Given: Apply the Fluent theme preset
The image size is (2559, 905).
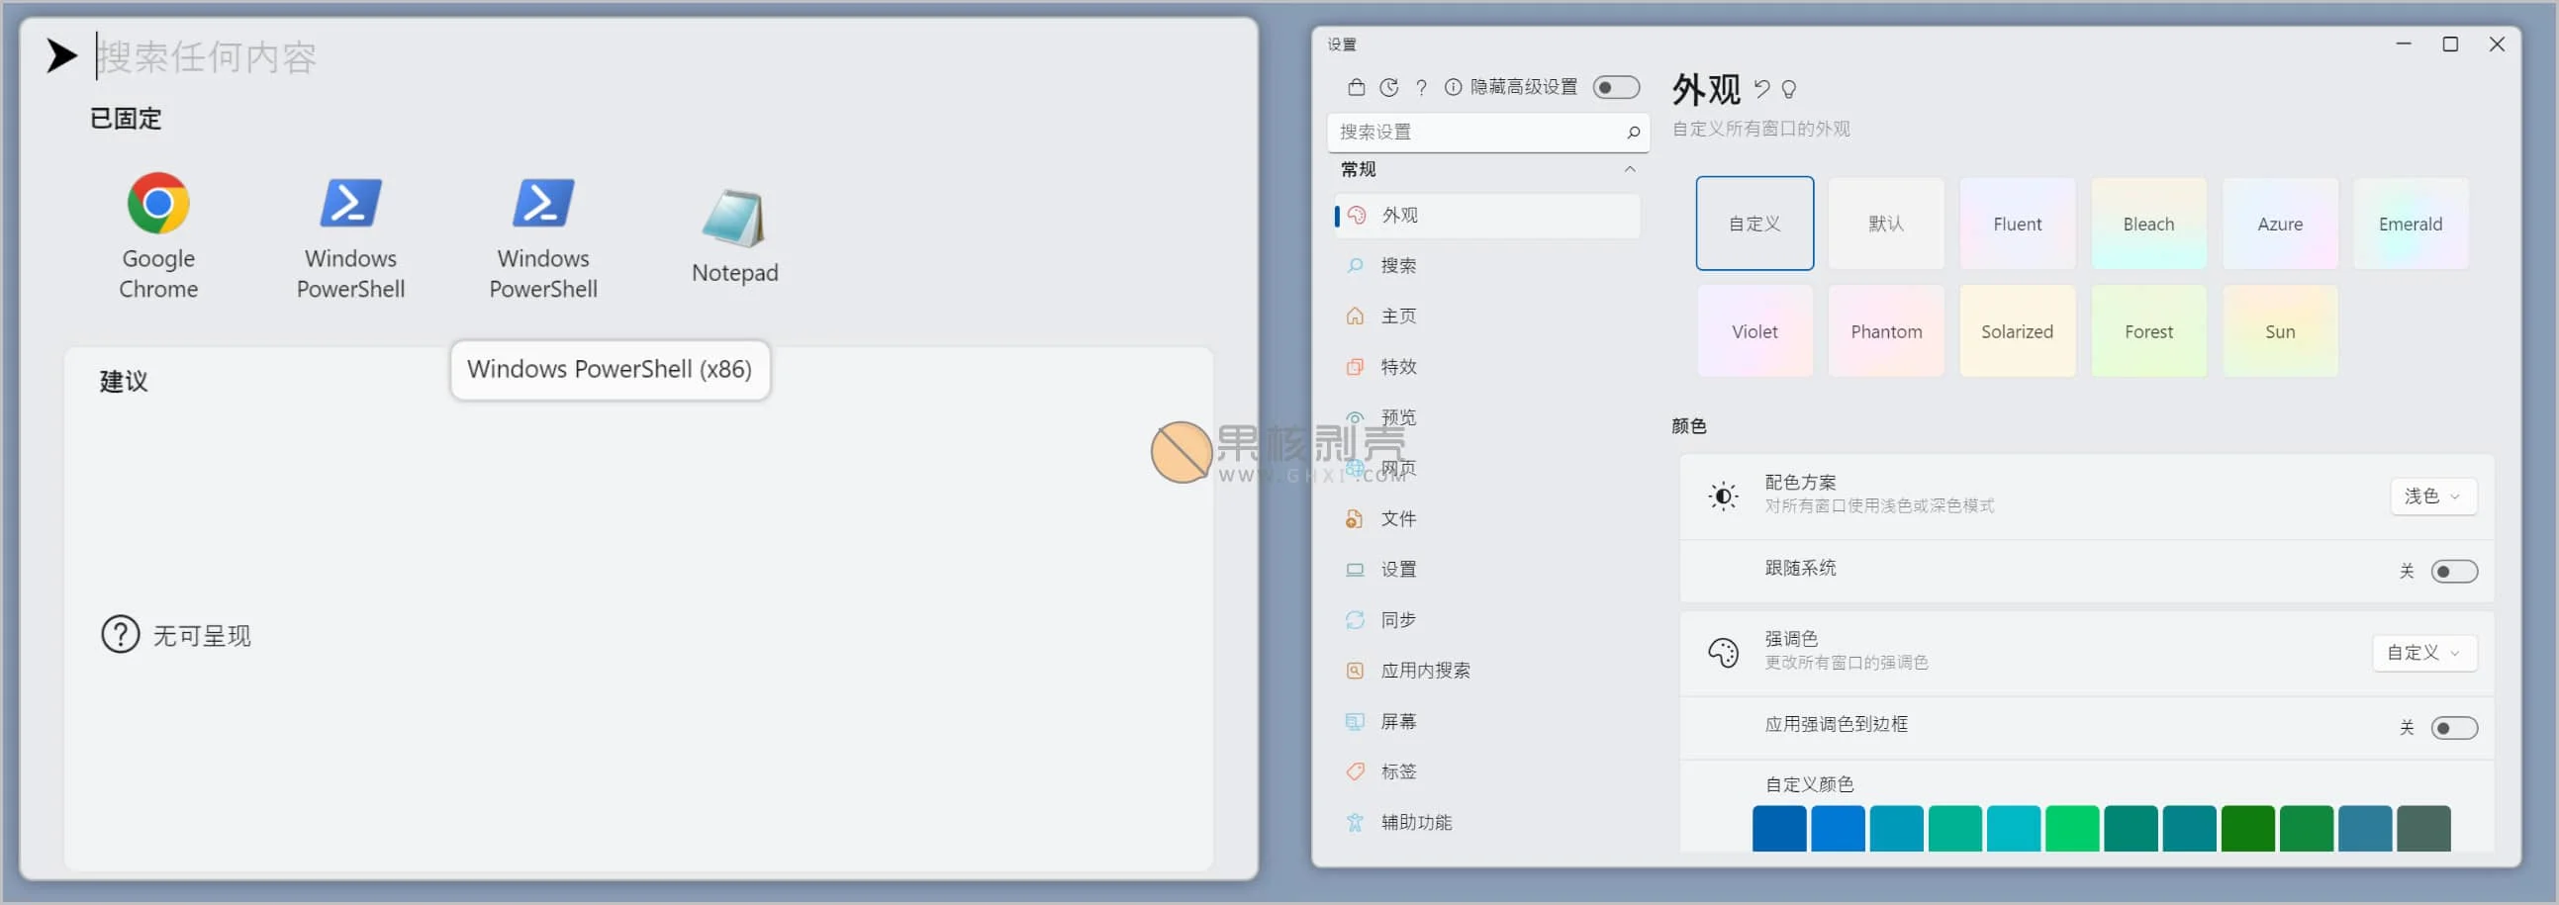Looking at the screenshot, I should pos(2017,224).
